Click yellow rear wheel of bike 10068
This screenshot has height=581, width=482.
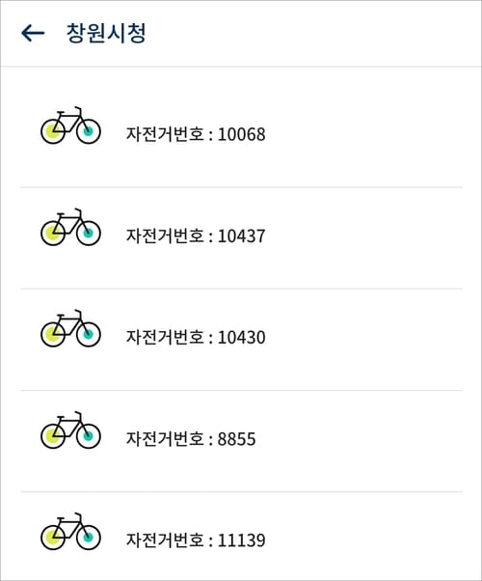pyautogui.click(x=53, y=131)
